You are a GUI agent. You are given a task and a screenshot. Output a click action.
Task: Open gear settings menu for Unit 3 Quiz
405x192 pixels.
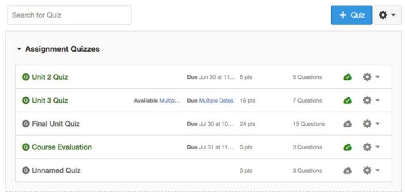(371, 101)
